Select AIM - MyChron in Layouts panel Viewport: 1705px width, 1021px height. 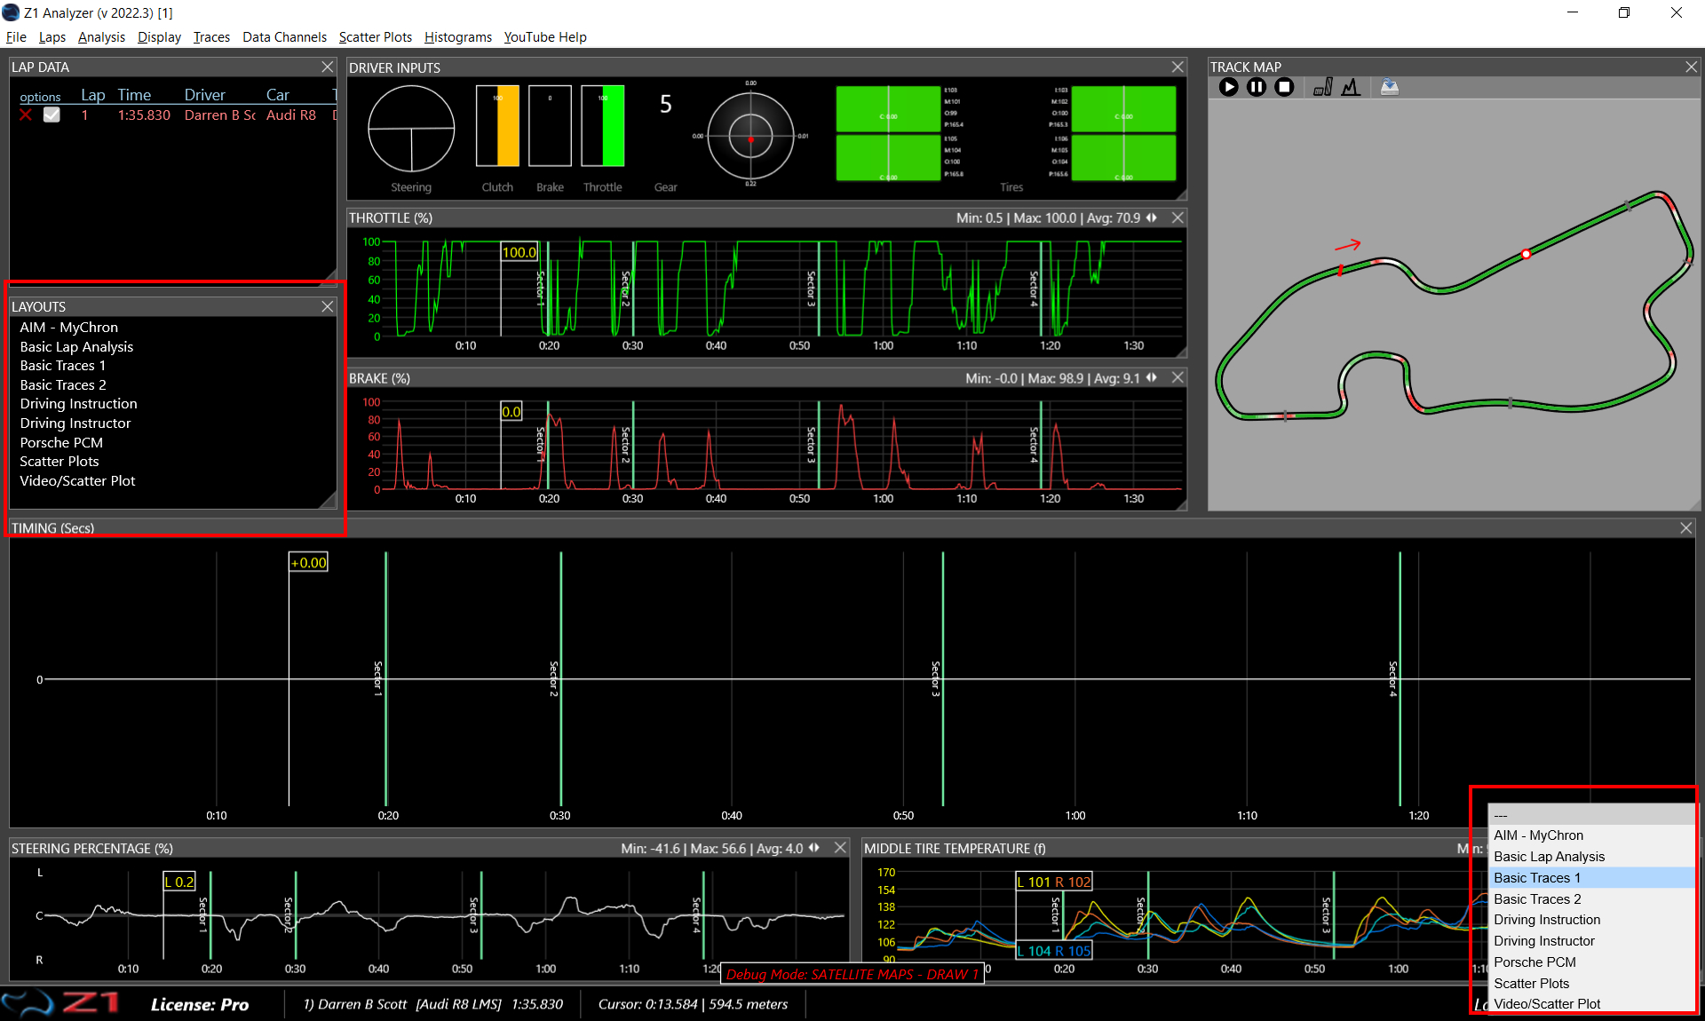click(68, 328)
